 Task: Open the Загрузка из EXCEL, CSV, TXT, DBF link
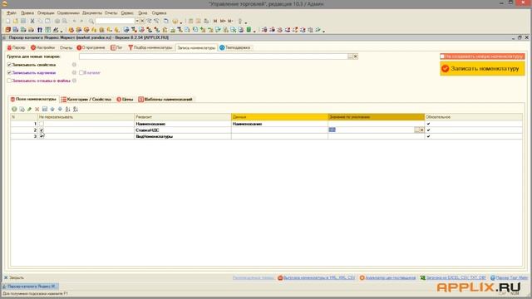pyautogui.click(x=453, y=277)
